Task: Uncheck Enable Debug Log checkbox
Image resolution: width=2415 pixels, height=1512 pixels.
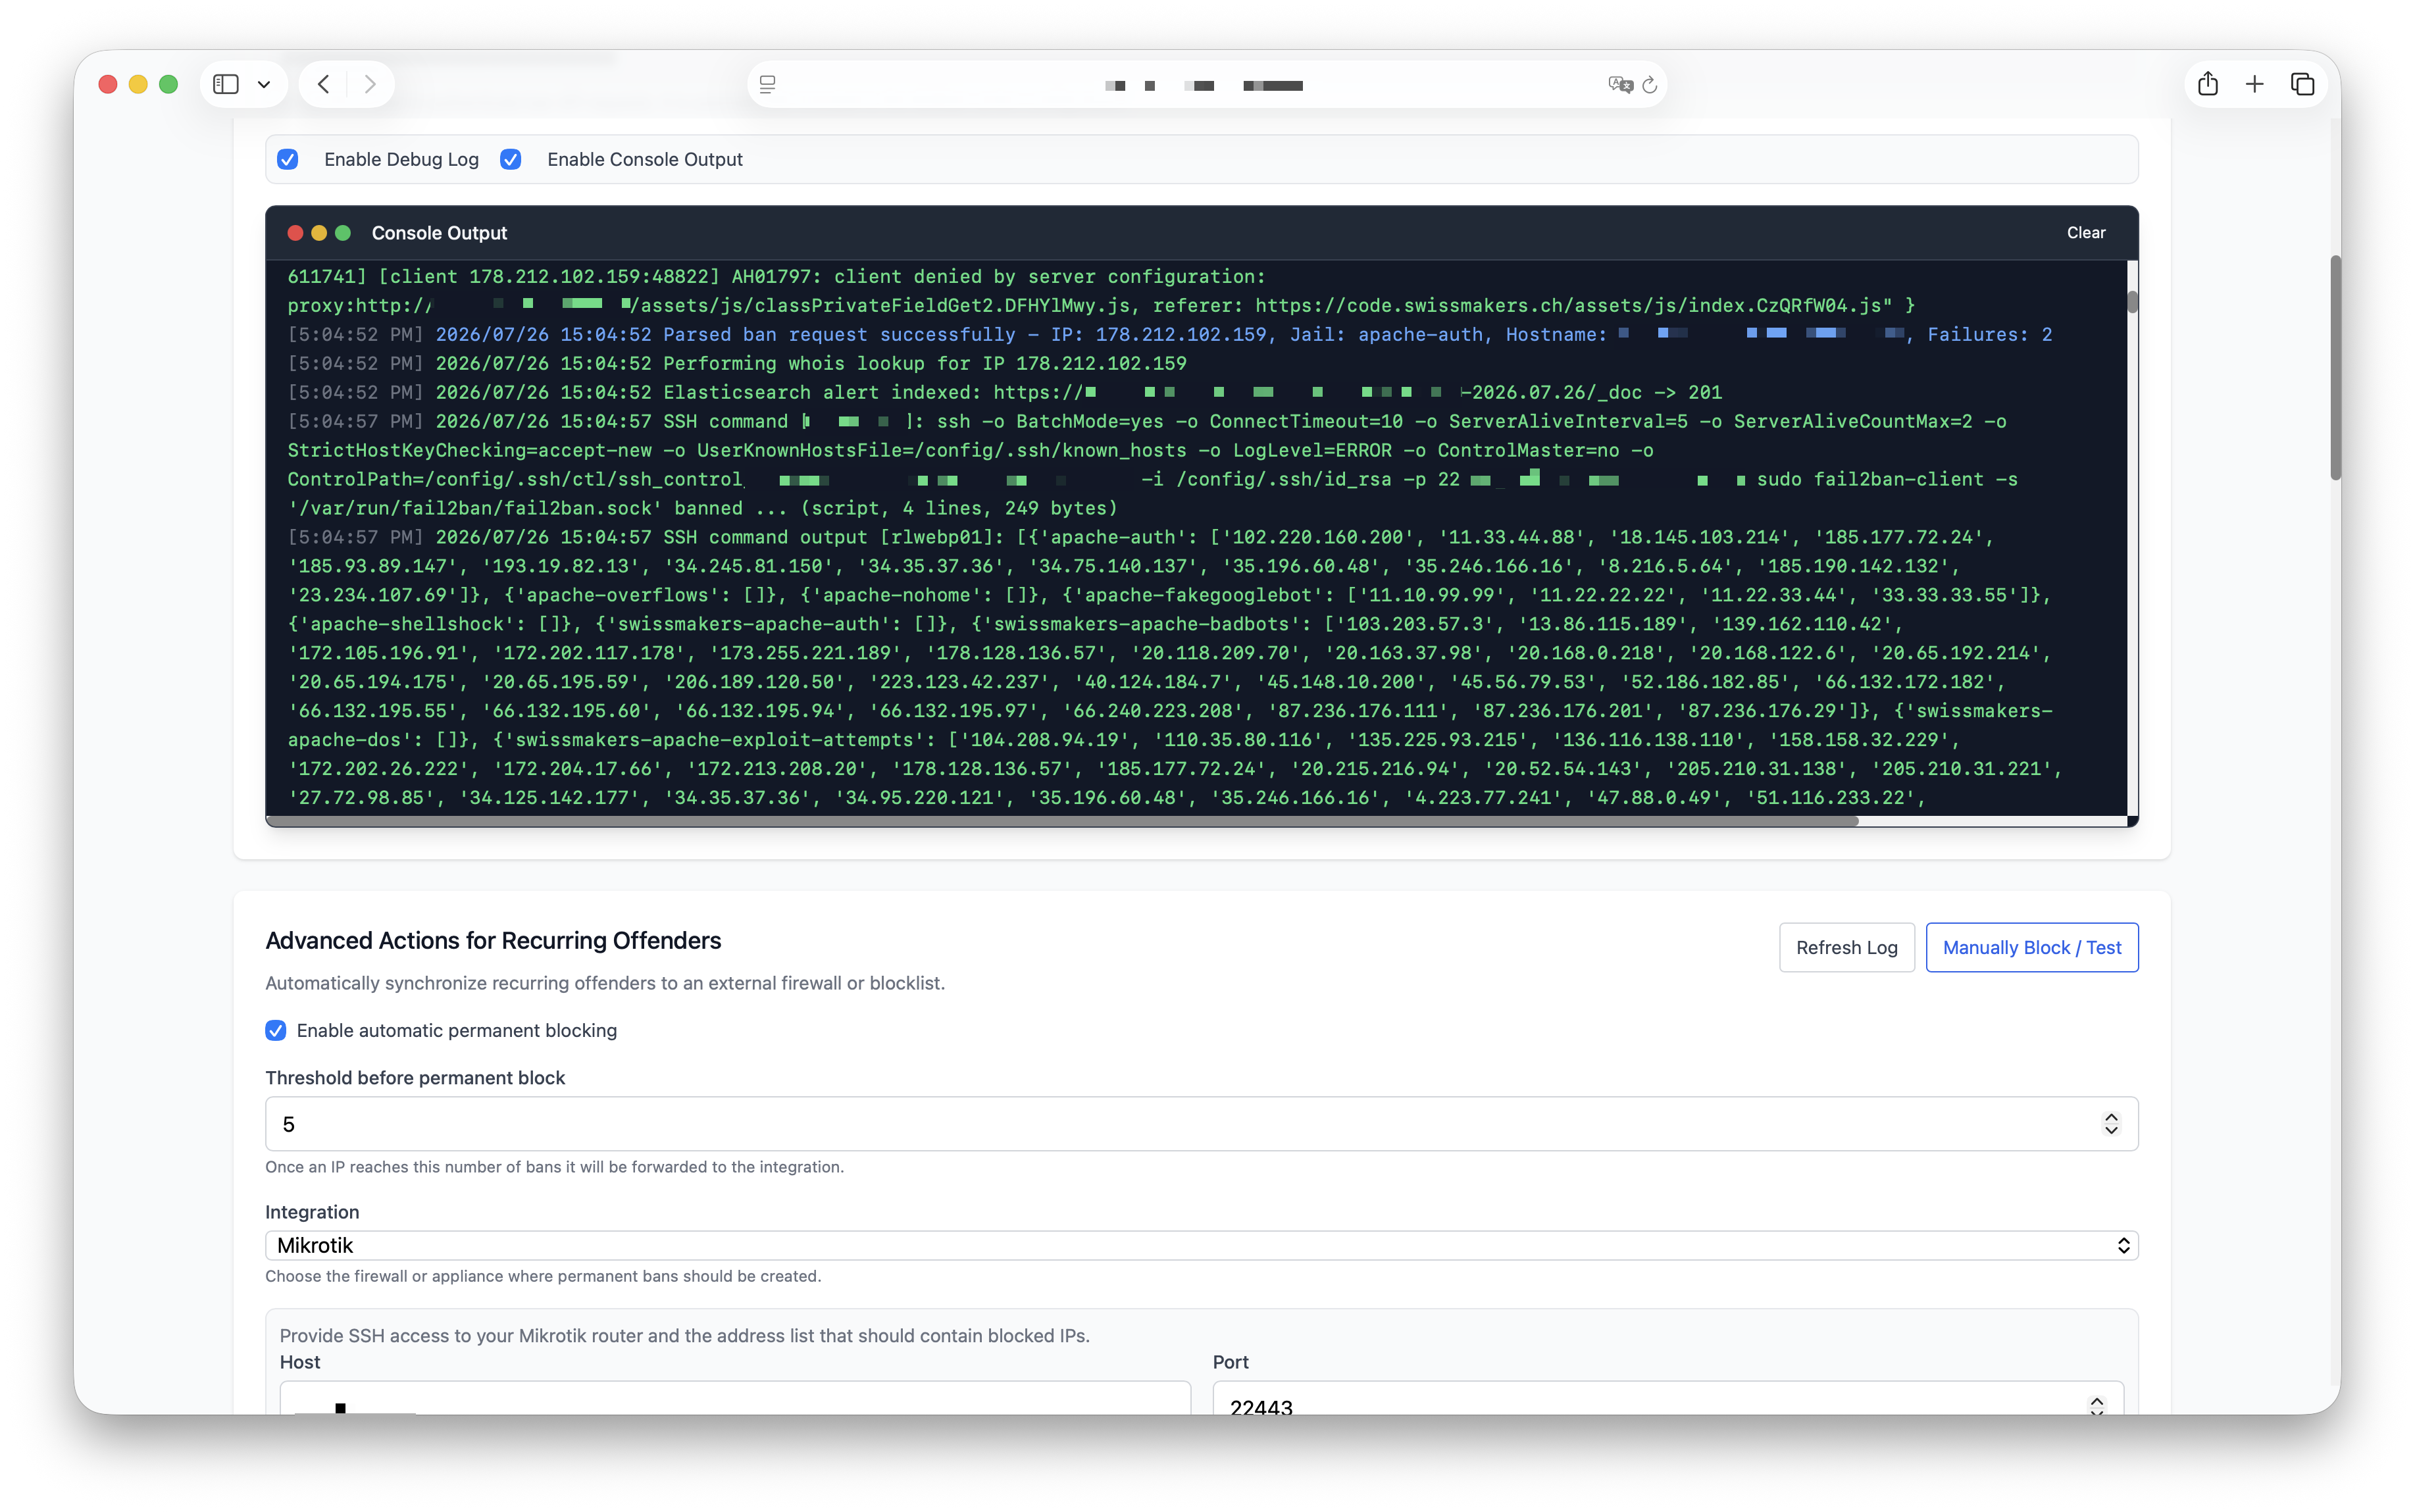Action: click(288, 159)
